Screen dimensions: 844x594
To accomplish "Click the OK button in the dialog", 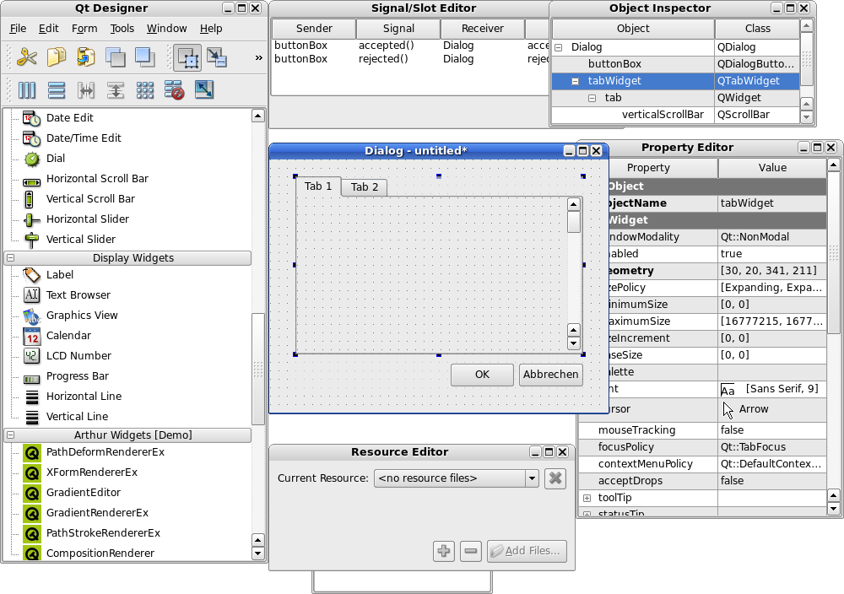I will click(482, 375).
